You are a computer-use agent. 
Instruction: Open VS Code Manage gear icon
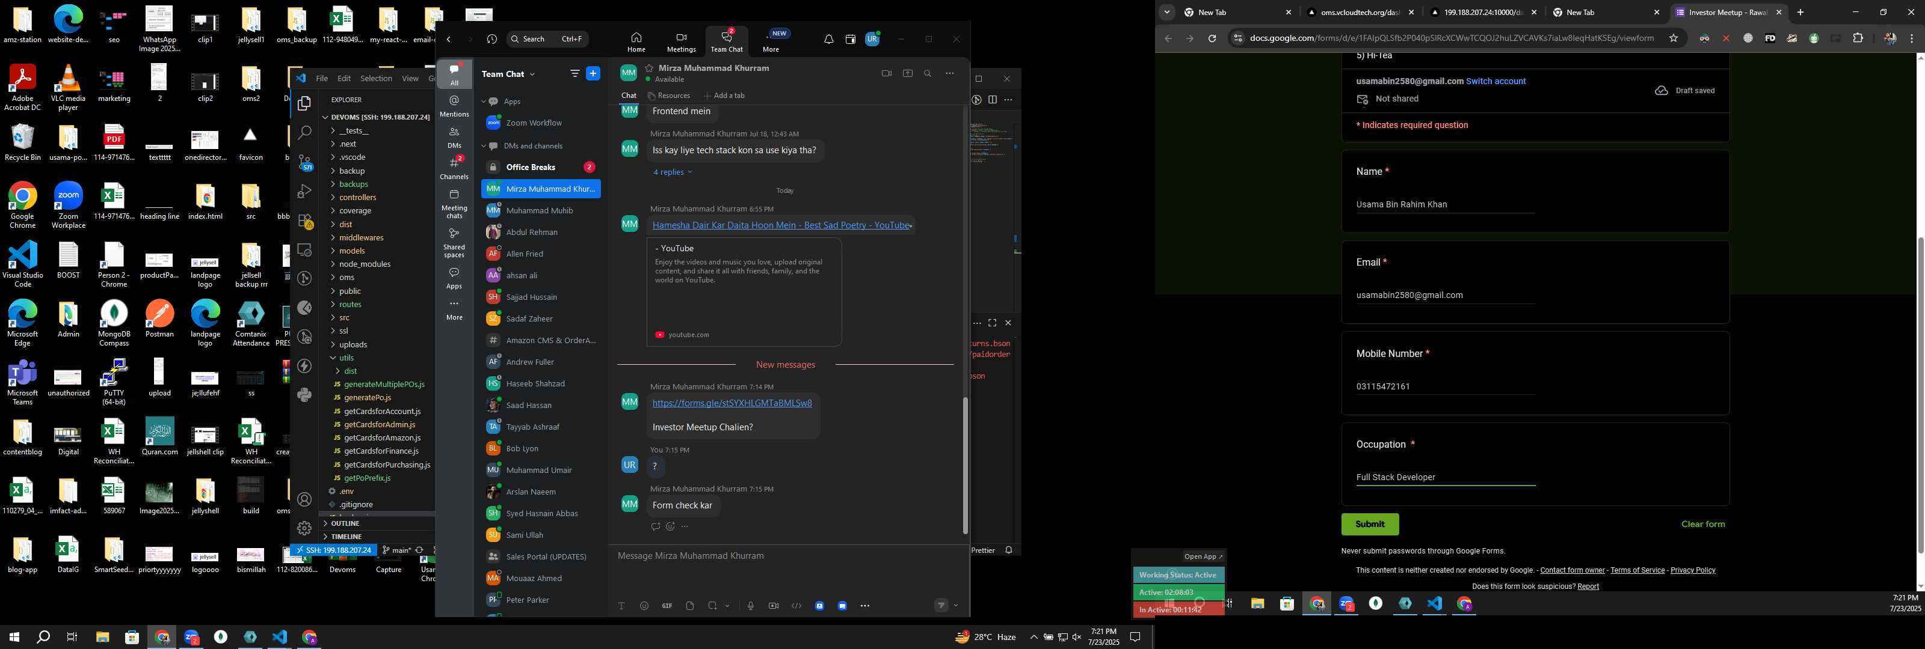point(304,528)
